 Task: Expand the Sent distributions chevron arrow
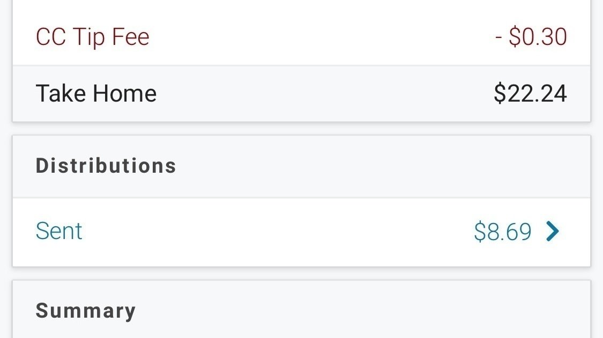click(553, 232)
